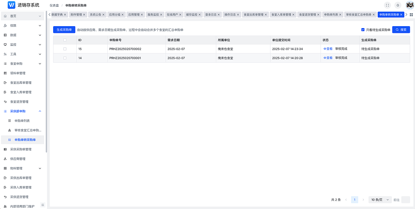Switch to the 食堂出库单管理 tab
The height and width of the screenshot is (209, 415).
[255, 15]
